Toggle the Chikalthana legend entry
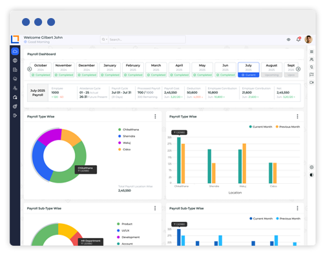 coord(129,130)
